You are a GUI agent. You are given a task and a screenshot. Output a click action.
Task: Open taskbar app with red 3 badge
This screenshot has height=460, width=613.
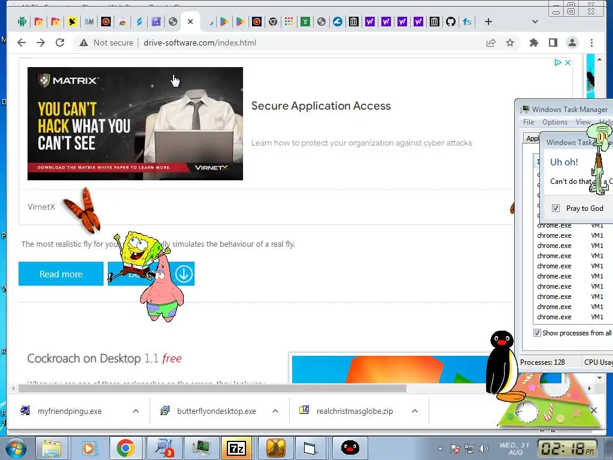point(163,448)
